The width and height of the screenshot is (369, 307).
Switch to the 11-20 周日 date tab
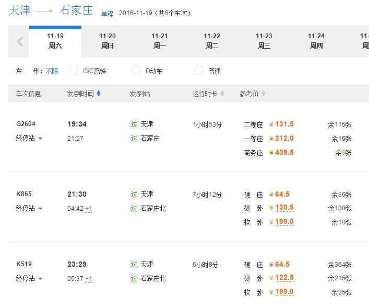(108, 41)
